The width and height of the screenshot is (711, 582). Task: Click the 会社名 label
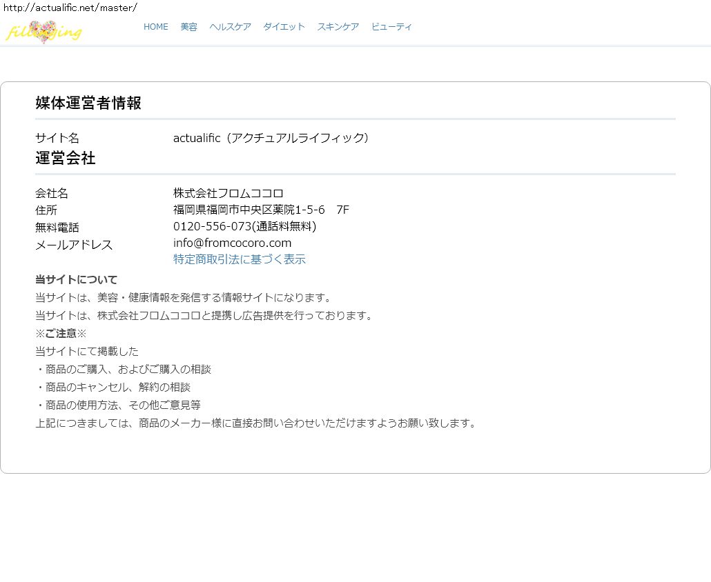[x=52, y=193]
